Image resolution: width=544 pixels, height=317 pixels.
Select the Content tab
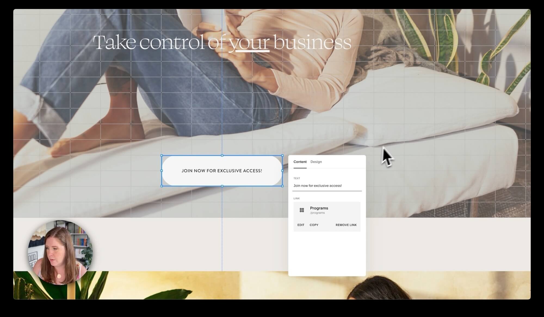pyautogui.click(x=300, y=162)
